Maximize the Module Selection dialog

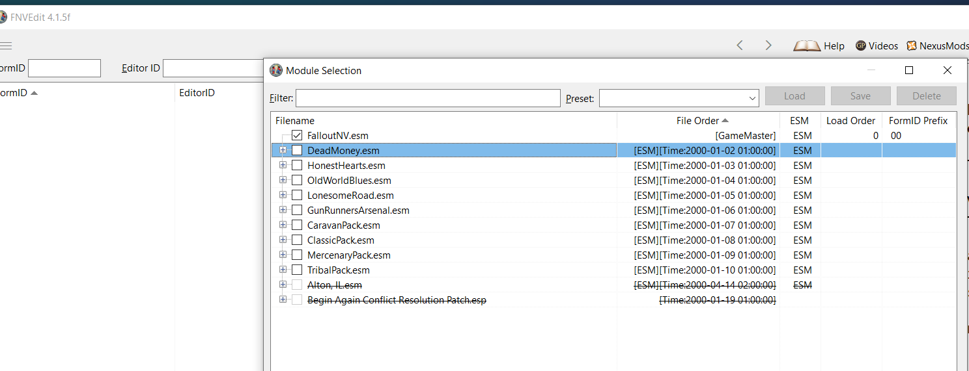coord(909,70)
